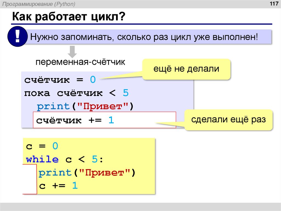Select the 'c = 0' line of code
Screen dimensions: 281x211
coord(41,146)
